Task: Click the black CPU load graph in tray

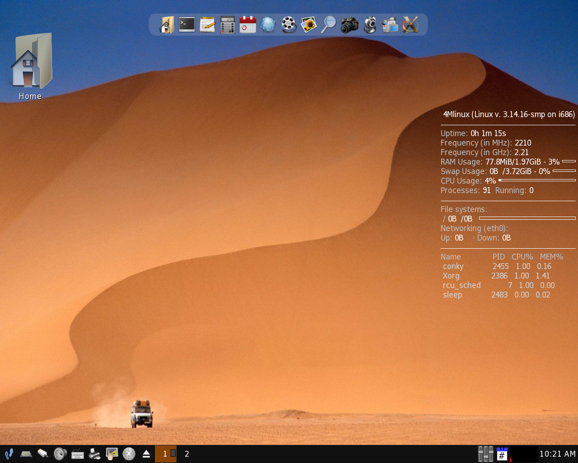Action: click(x=524, y=454)
